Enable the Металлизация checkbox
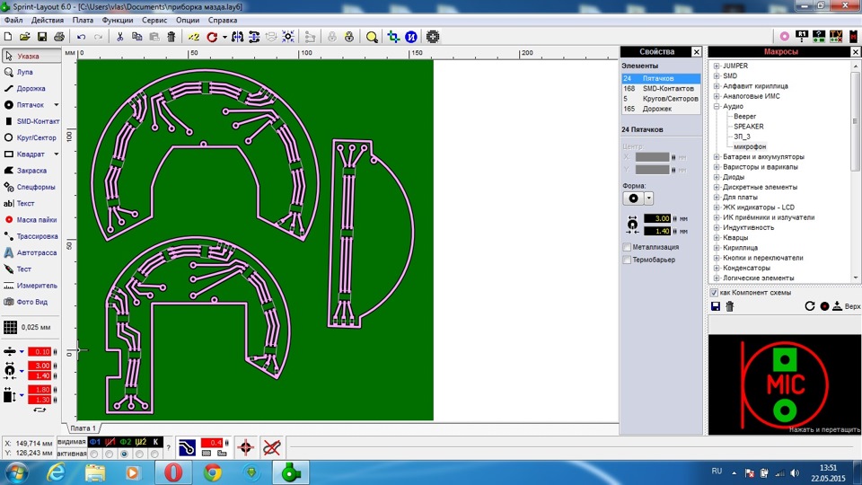862x485 pixels. coord(627,247)
